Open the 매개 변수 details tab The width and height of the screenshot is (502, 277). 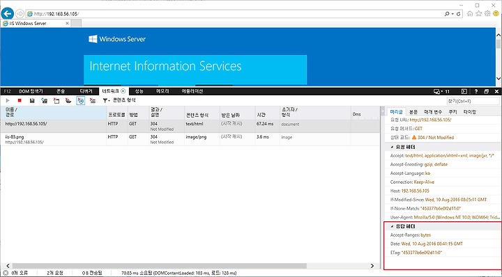tap(433, 112)
